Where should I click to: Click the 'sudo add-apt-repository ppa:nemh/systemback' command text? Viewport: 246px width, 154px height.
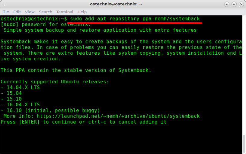[135, 19]
